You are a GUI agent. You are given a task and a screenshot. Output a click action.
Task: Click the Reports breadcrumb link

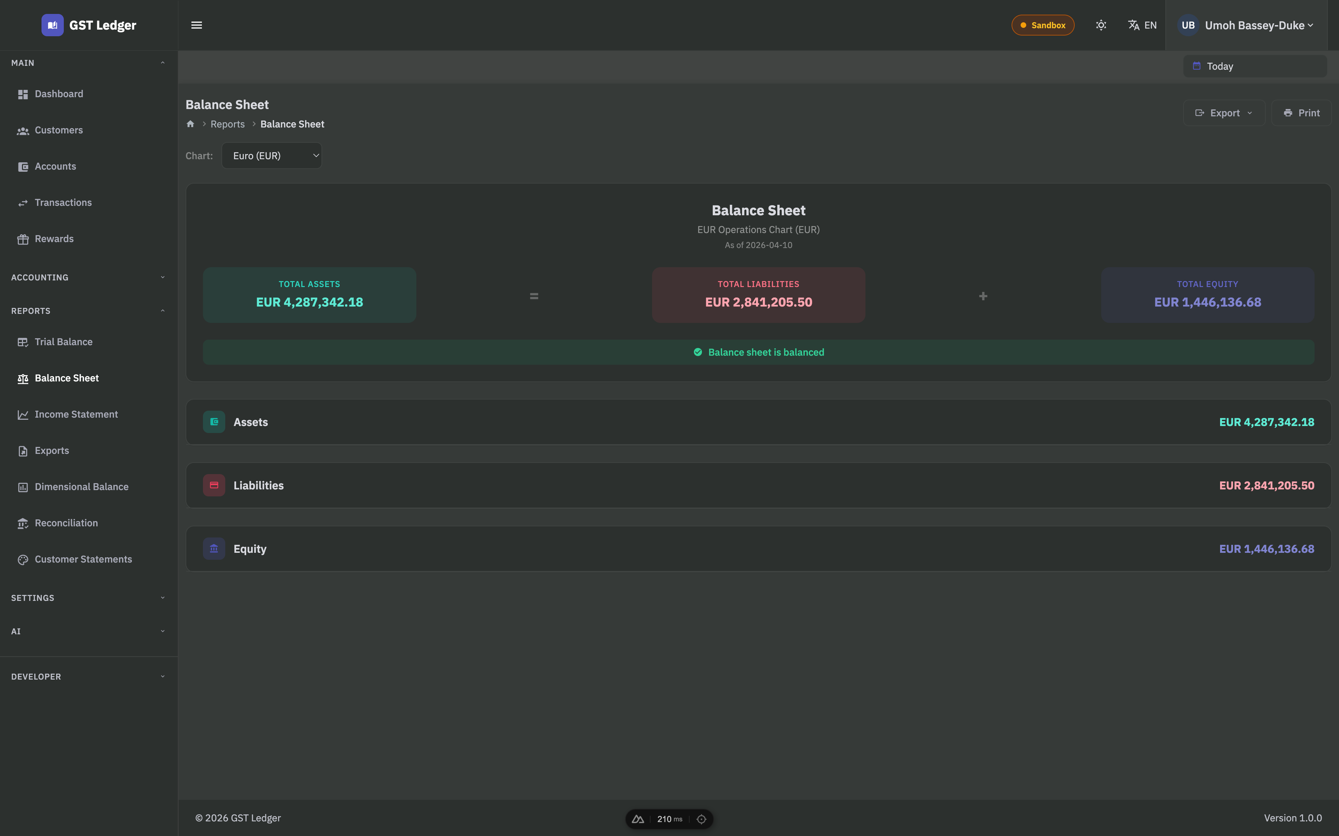227,124
